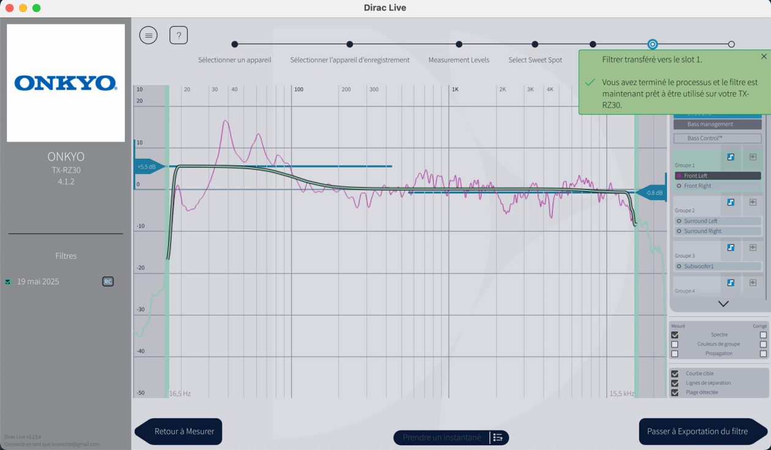
Task: Click the +5.5 dB level handle
Action: 147,166
